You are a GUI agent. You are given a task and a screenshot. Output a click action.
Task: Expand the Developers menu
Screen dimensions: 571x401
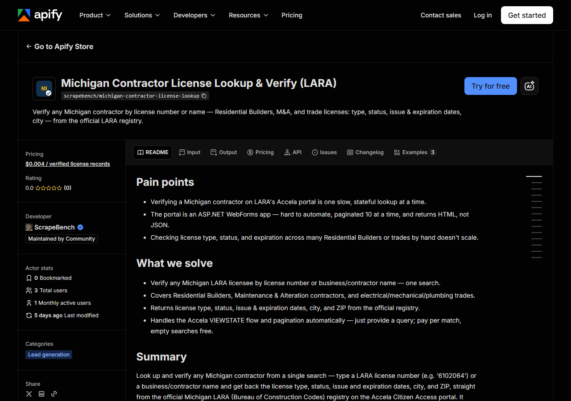pos(194,15)
